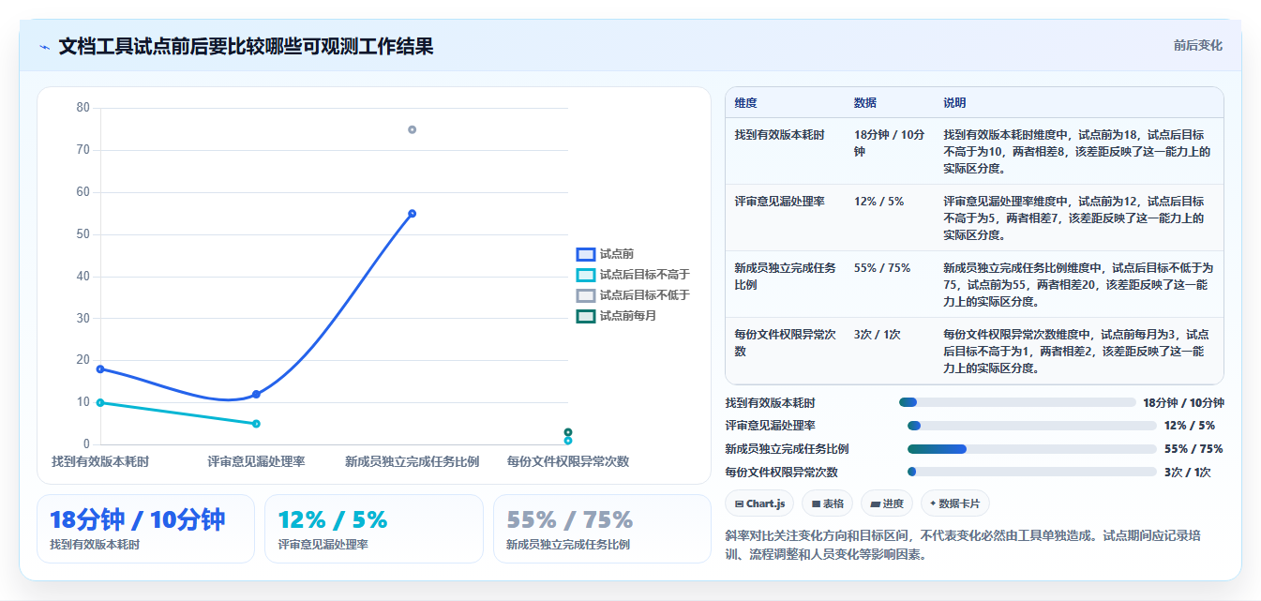Click the 维度 table column header
1261x601 pixels.
(x=746, y=102)
